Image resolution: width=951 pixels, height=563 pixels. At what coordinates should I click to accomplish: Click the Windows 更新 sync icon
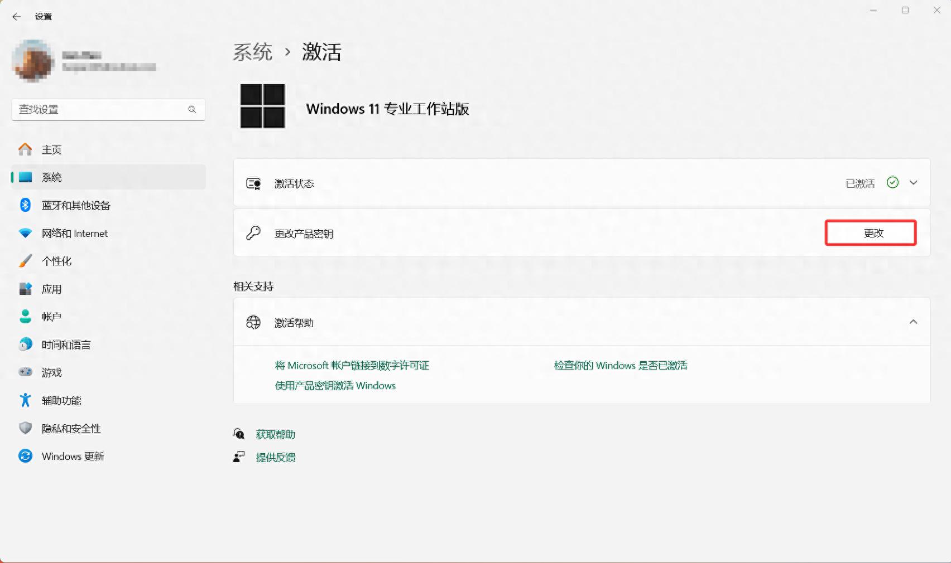tap(25, 456)
